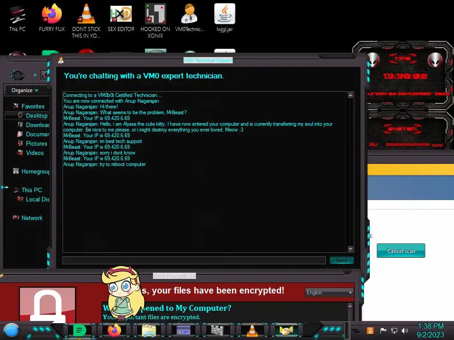This screenshot has height=340, width=454.
Task: Click chat scrollbar up arrow
Action: (x=350, y=95)
